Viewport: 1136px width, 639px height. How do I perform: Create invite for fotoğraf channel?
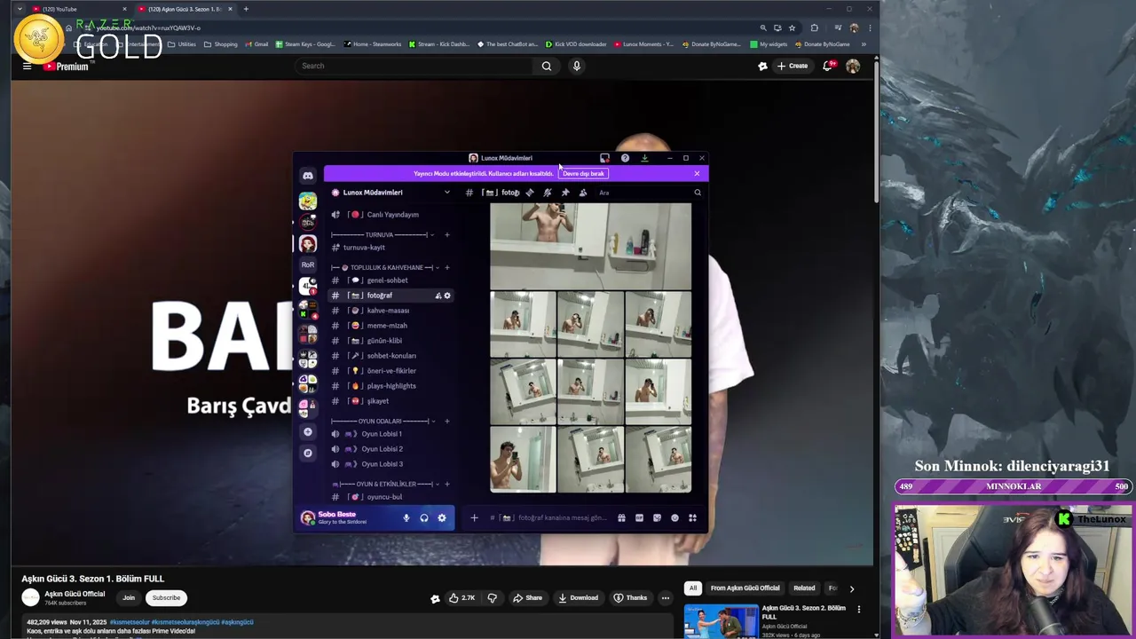click(x=438, y=296)
